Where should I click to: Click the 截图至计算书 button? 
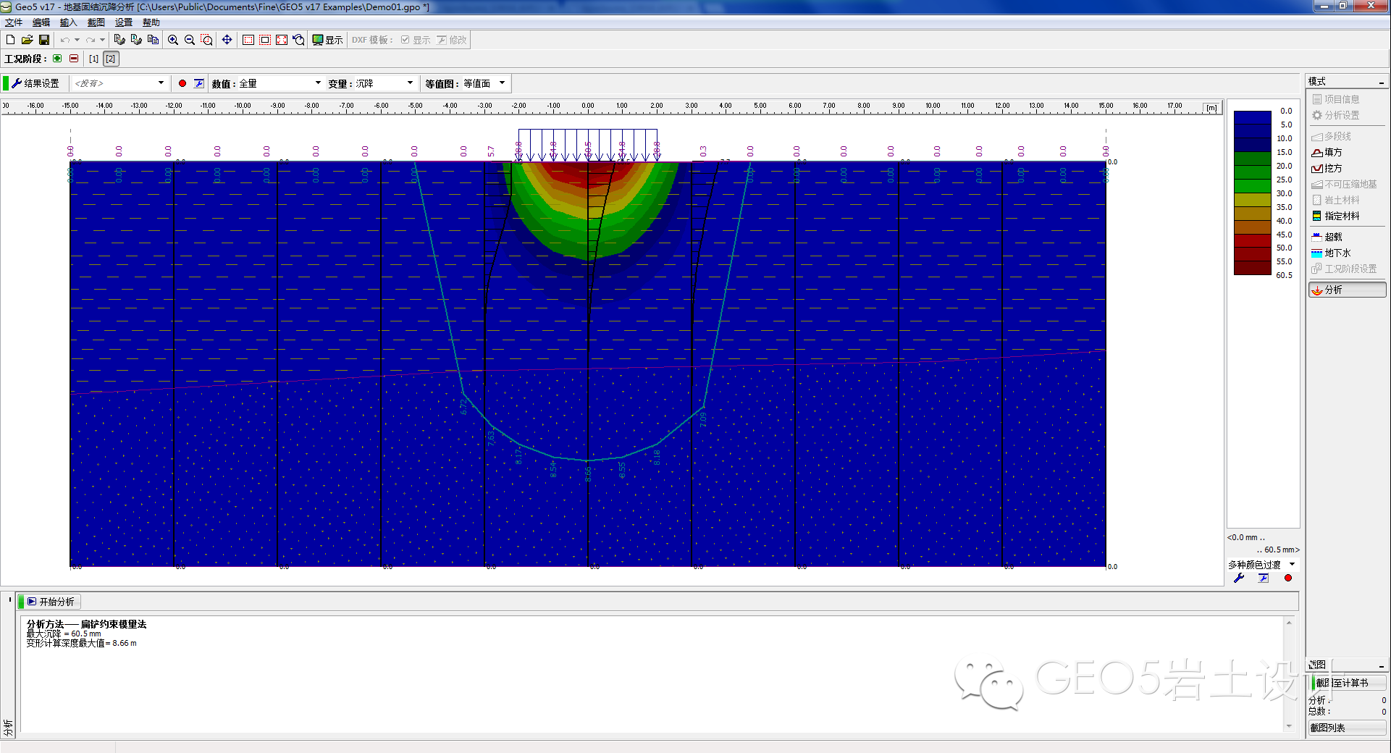pos(1348,683)
